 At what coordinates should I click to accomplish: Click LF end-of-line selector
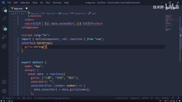(x=152, y=98)
